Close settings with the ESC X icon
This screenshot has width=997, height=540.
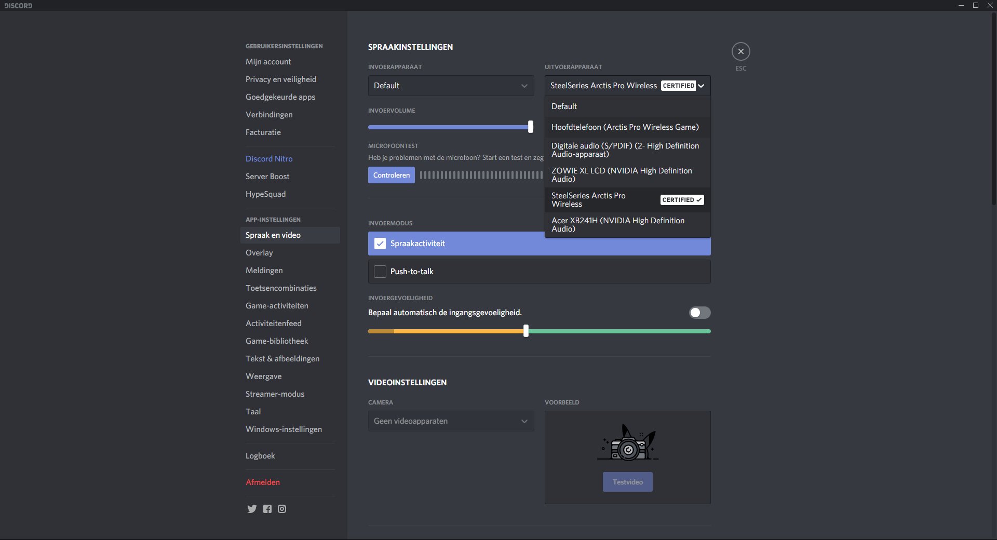coord(741,51)
